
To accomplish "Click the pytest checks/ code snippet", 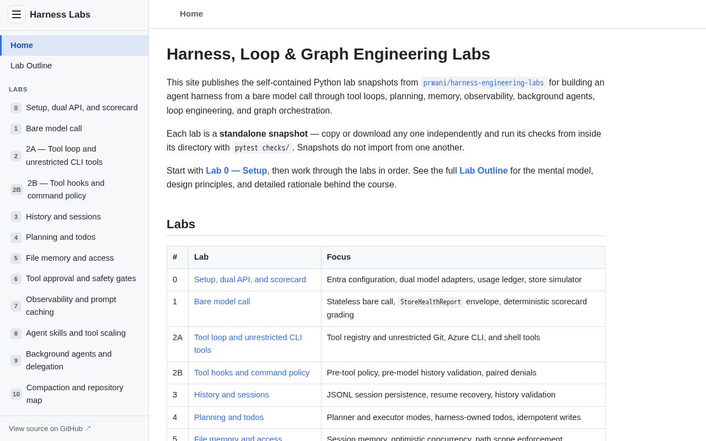I will tap(262, 148).
